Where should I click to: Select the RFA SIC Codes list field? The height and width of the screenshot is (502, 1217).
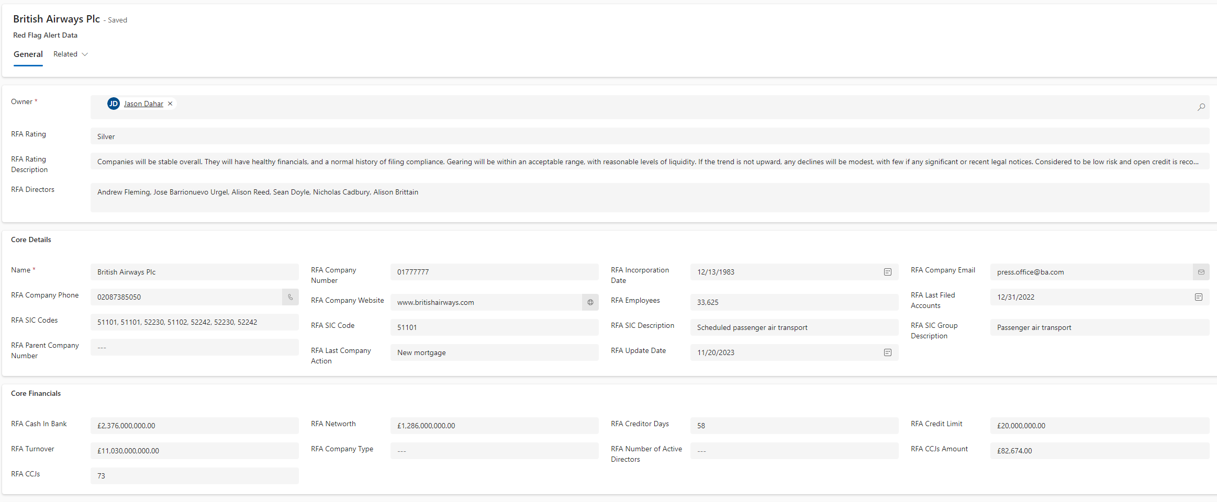point(195,322)
